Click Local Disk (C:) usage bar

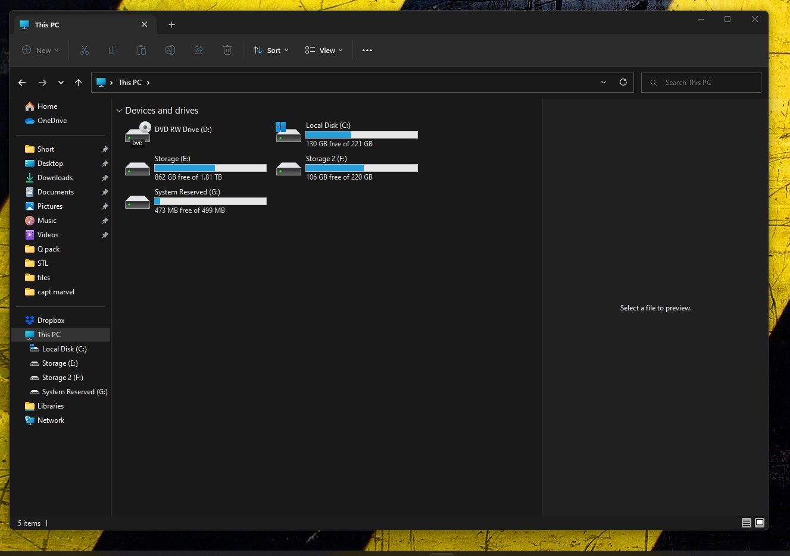point(361,135)
